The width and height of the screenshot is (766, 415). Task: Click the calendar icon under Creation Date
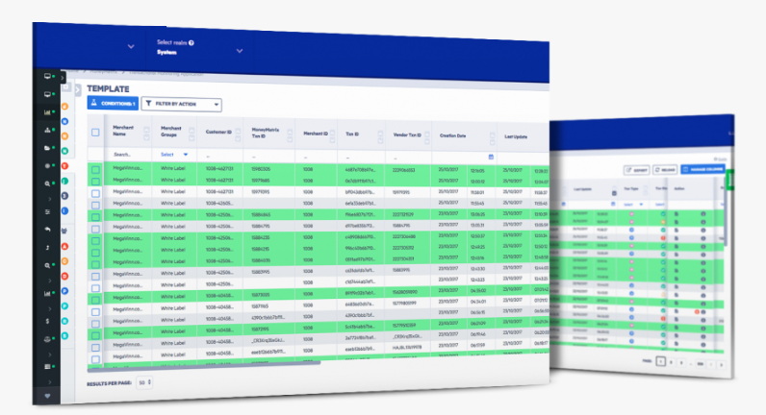click(x=491, y=156)
